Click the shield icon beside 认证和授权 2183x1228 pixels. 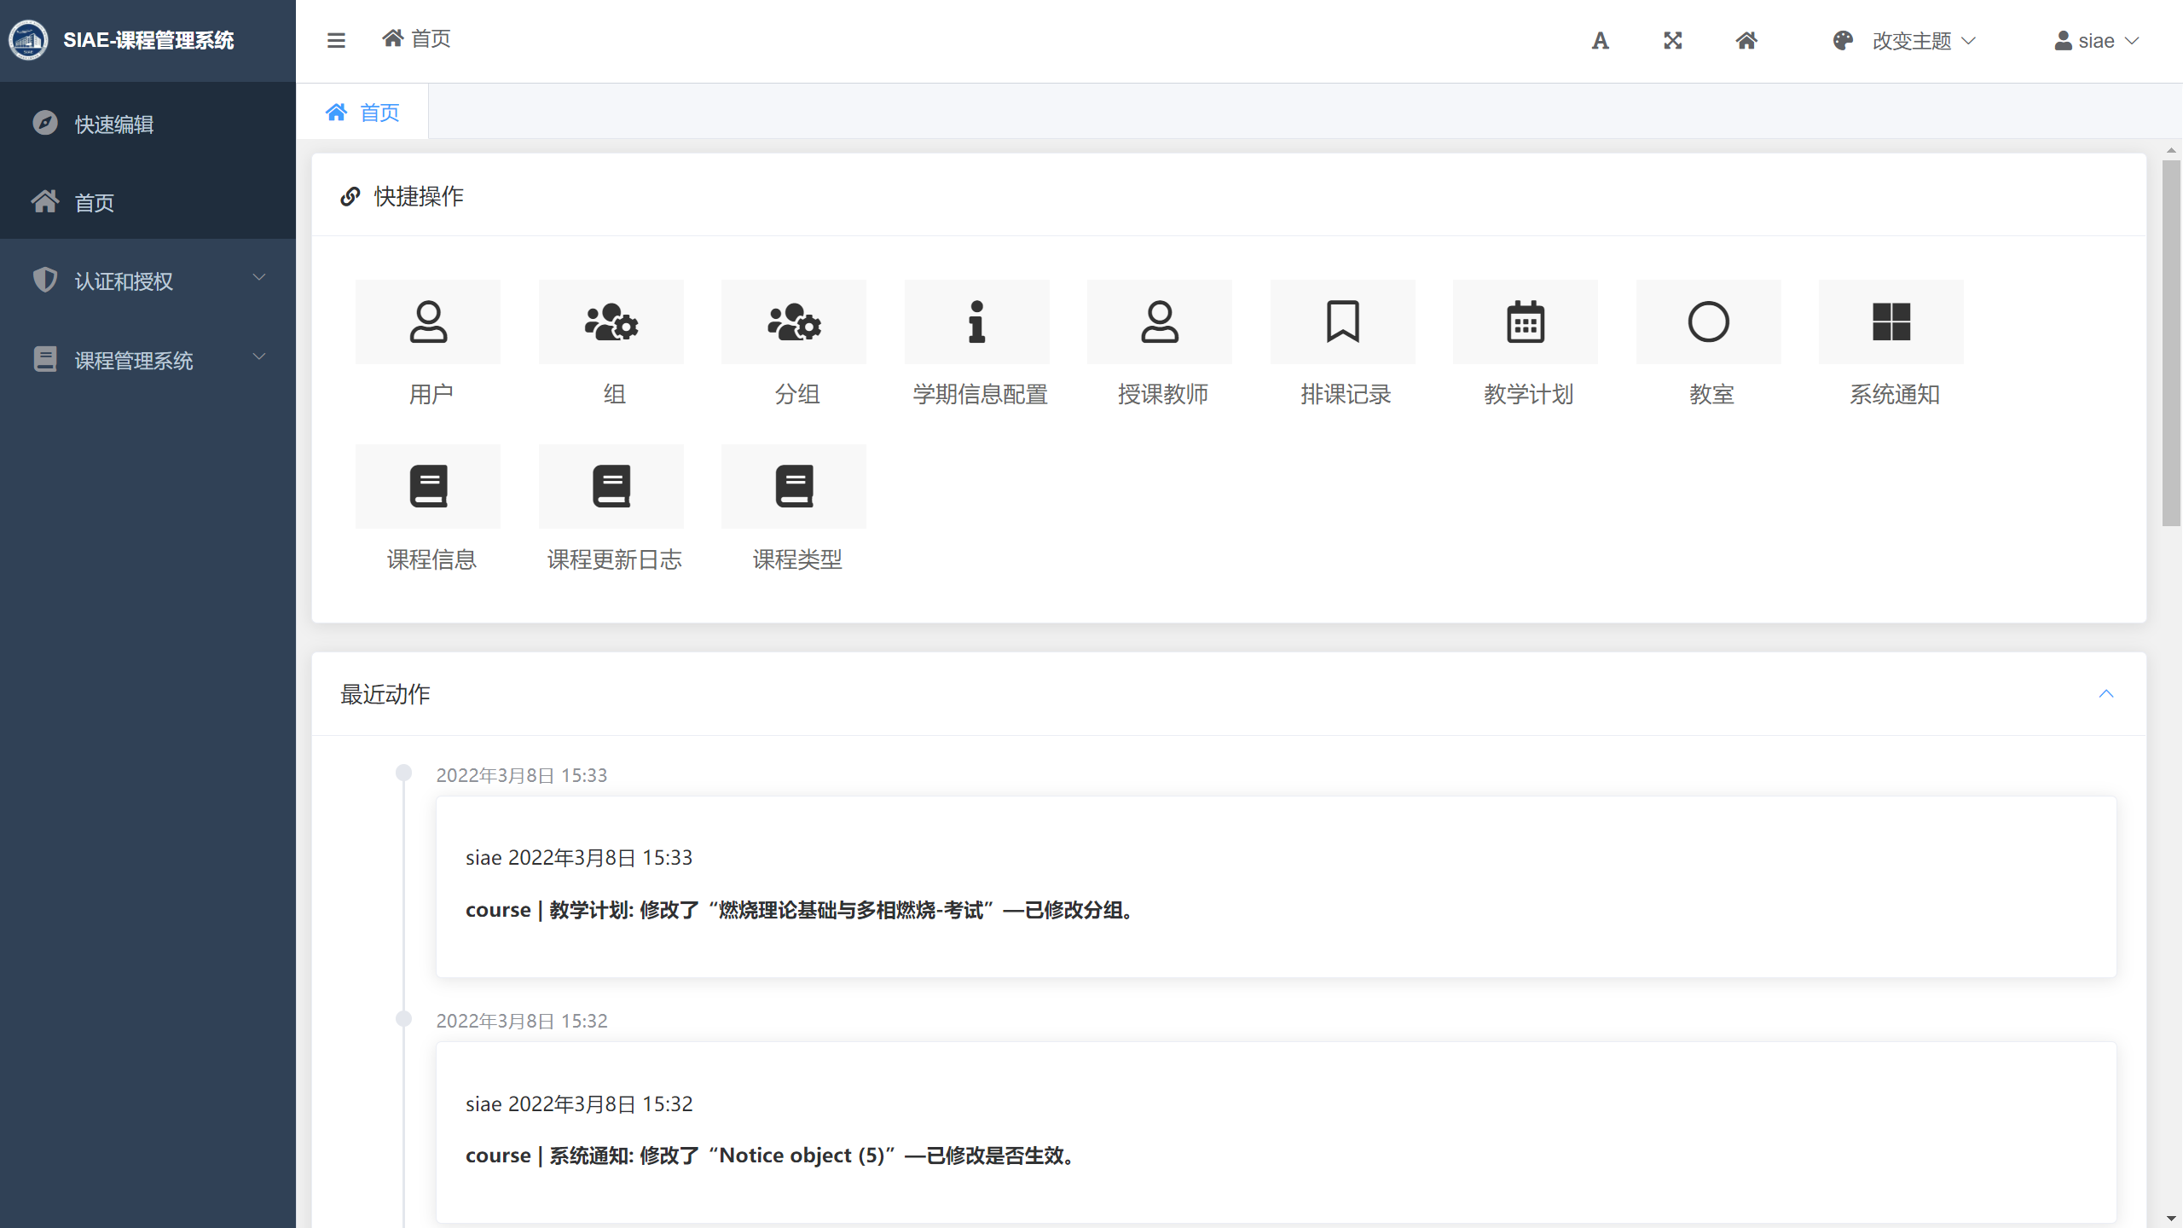pyautogui.click(x=45, y=280)
